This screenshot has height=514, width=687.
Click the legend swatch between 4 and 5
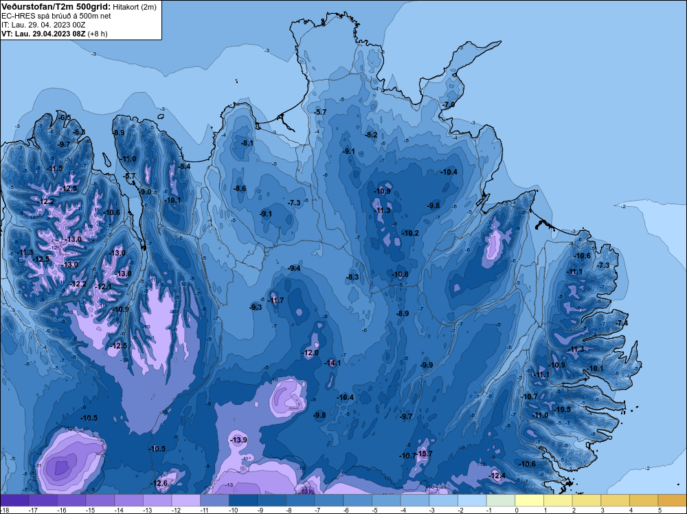tap(644, 500)
